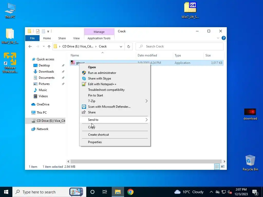The image size is (263, 197).
Task: Click Share in the context menu
Action: [115, 112]
